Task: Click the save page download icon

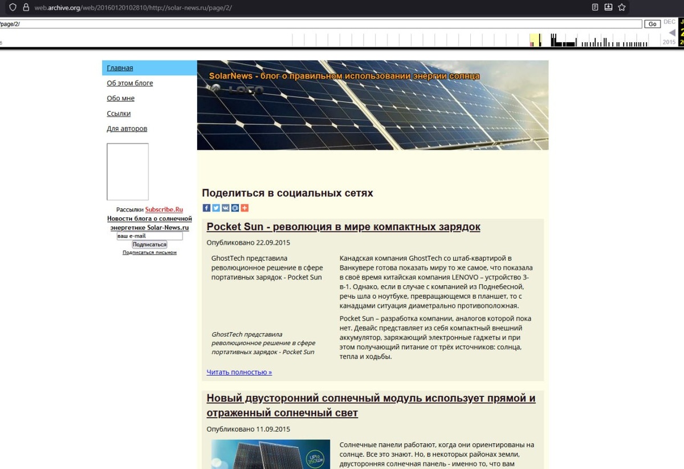Action: (608, 7)
